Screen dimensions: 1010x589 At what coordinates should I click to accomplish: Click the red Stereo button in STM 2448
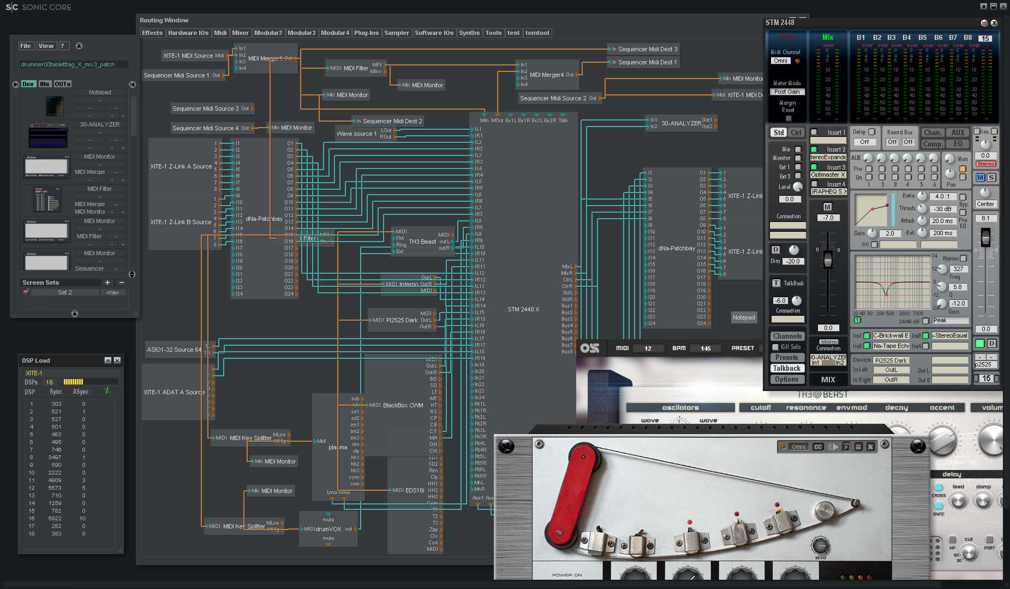[985, 164]
